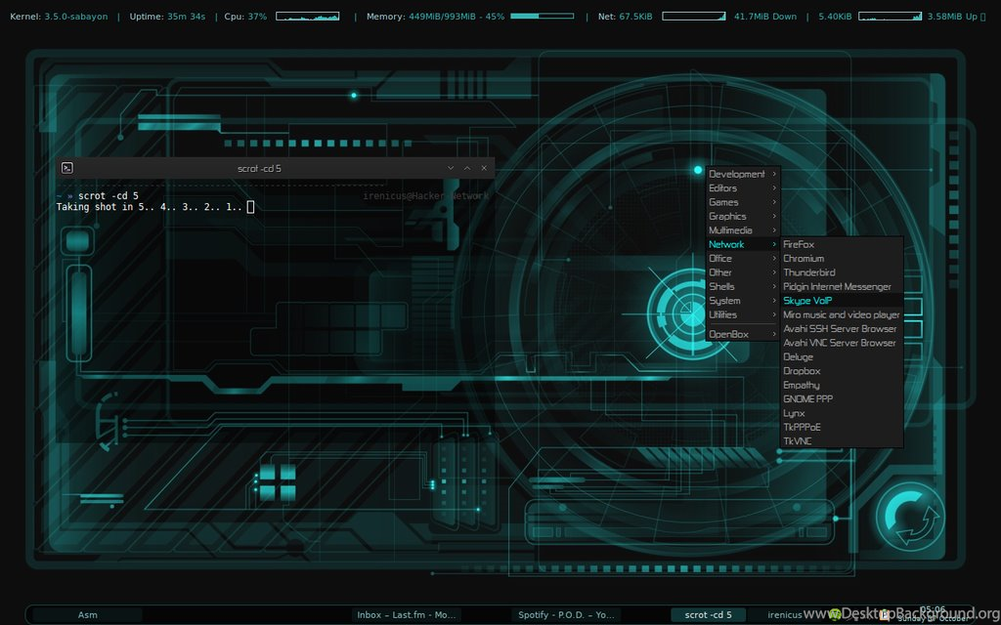Click the clipboard tray icon near clock

(885, 615)
